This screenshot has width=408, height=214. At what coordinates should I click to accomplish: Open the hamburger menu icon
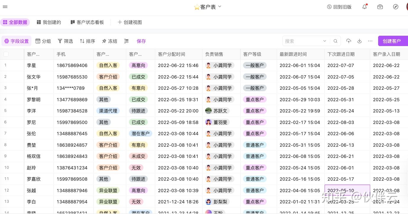click(5, 7)
